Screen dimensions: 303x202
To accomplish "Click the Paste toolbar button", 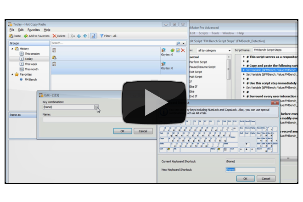I will tap(15, 35).
